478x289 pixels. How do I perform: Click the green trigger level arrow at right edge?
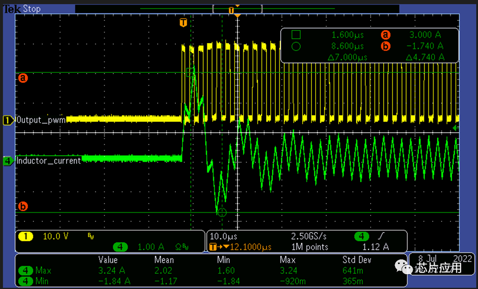point(456,128)
